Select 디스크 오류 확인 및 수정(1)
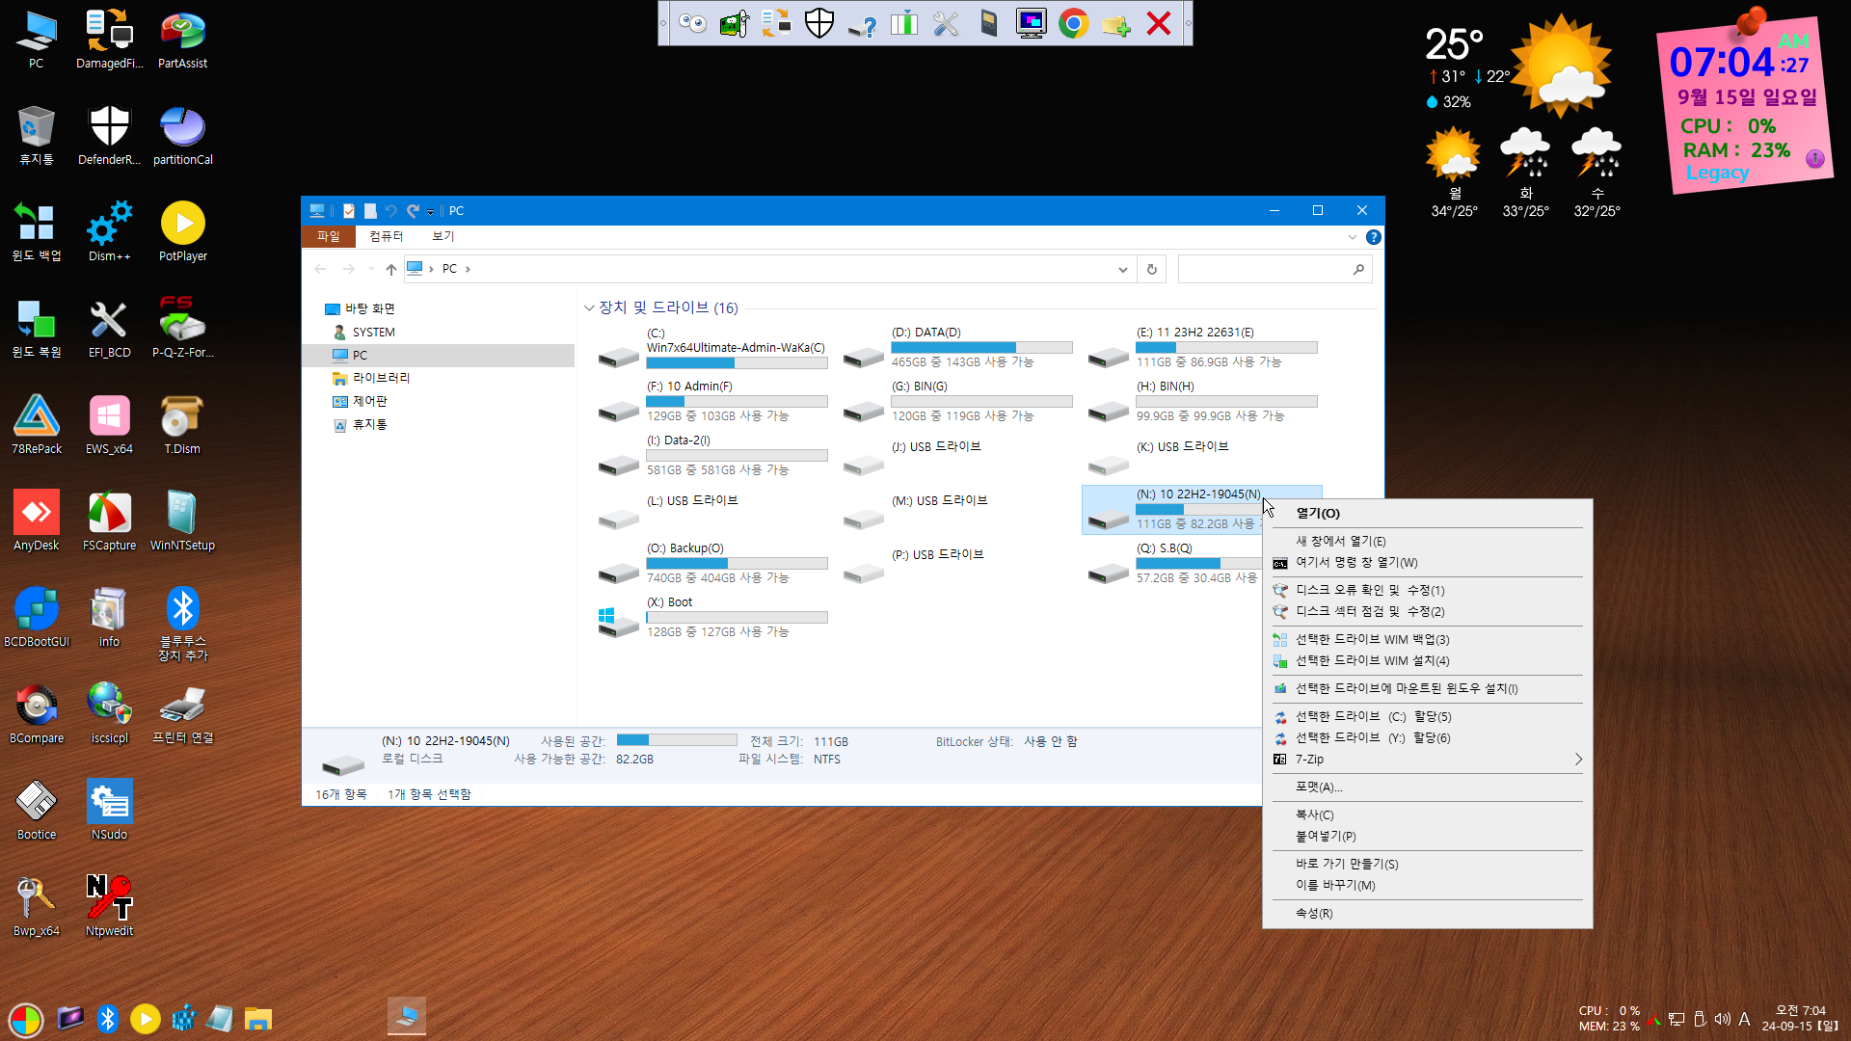 1427,590
